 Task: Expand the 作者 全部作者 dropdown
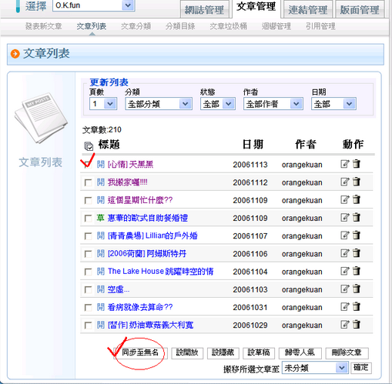click(x=273, y=104)
